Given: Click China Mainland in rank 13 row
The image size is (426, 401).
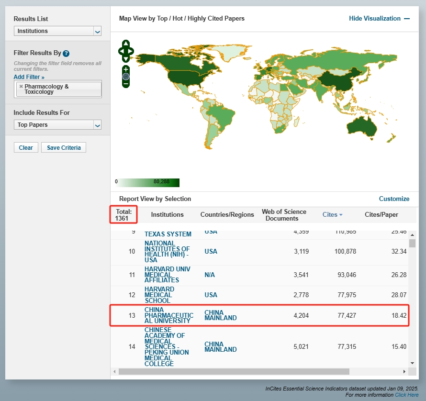Looking at the screenshot, I should point(220,315).
